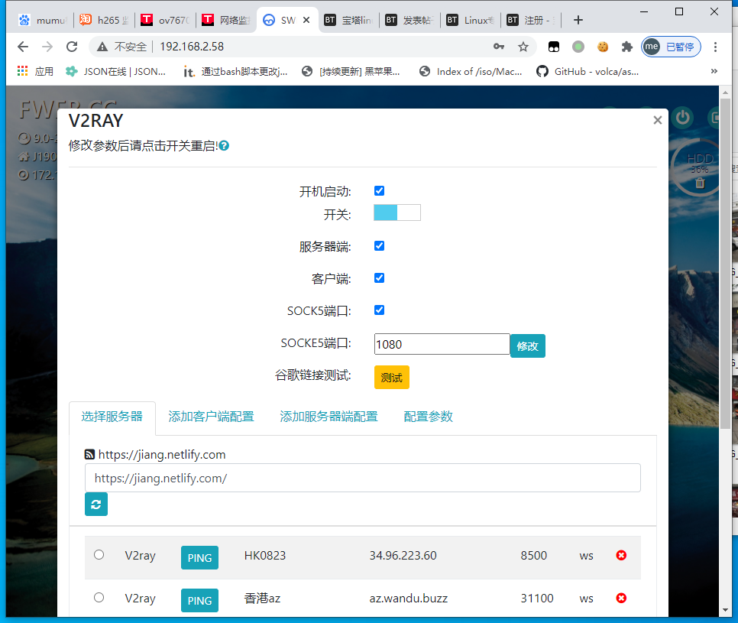Screen dimensions: 738x623
Task: Open the Chrome three-dot menu
Action: (x=716, y=47)
